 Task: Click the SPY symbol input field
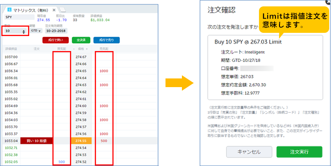[19, 17]
